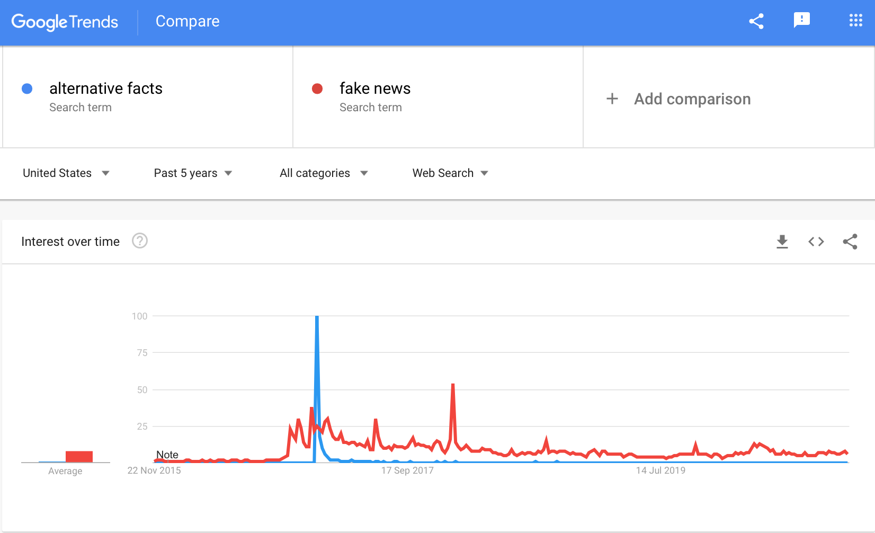Viewport: 875px width, 533px height.
Task: Open the send feedback icon
Action: pyautogui.click(x=802, y=21)
